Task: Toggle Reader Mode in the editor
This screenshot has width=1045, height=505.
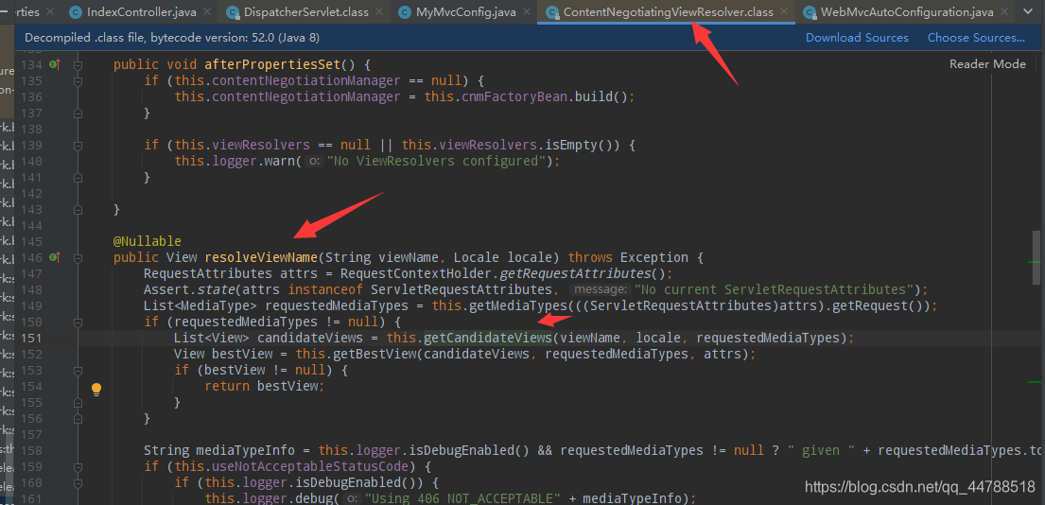Action: coord(987,64)
